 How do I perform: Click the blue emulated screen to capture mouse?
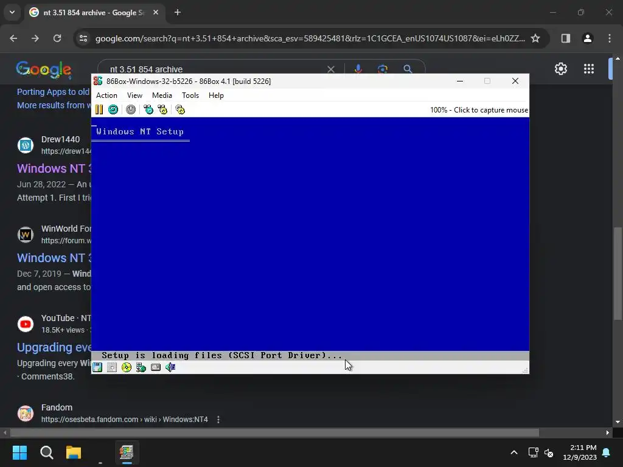coord(310,238)
